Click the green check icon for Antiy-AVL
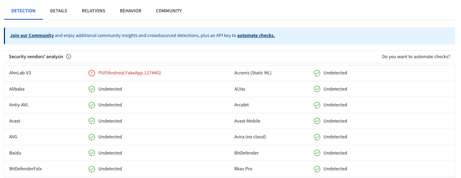The height and width of the screenshot is (178, 461). pos(92,105)
